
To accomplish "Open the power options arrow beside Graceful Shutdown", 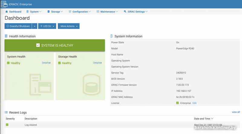I will [34, 26].
